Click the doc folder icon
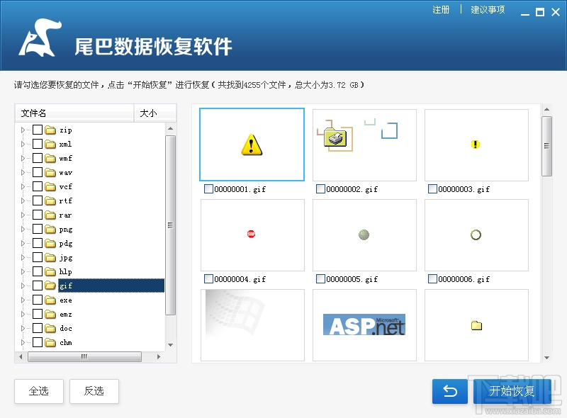 click(x=50, y=328)
